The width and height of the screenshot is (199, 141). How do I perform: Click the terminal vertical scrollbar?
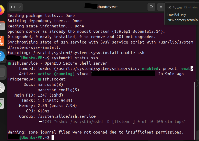[x=195, y=111]
